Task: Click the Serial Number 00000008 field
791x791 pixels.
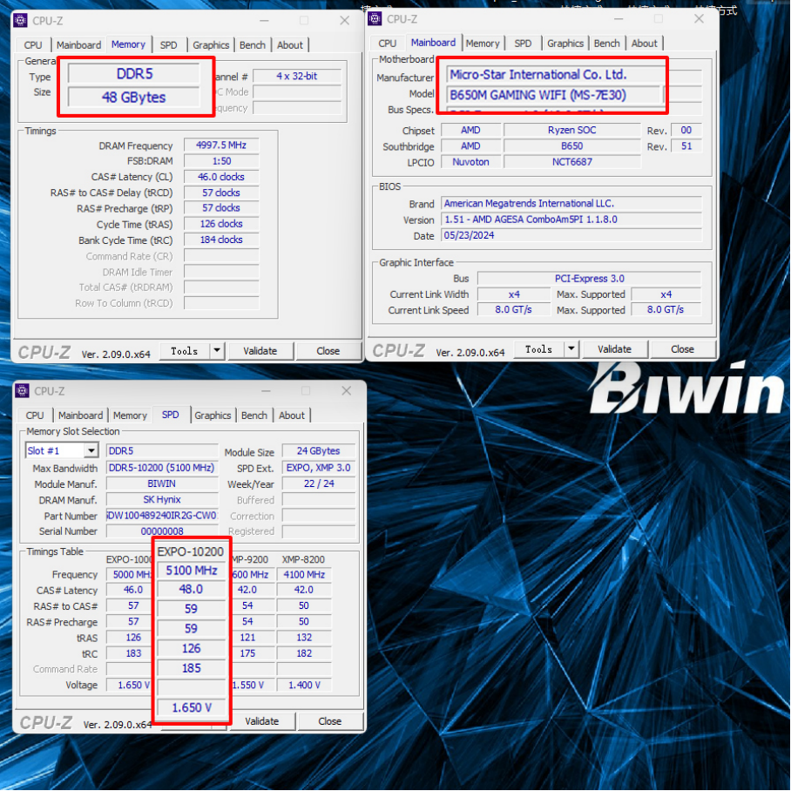Action: [x=162, y=531]
